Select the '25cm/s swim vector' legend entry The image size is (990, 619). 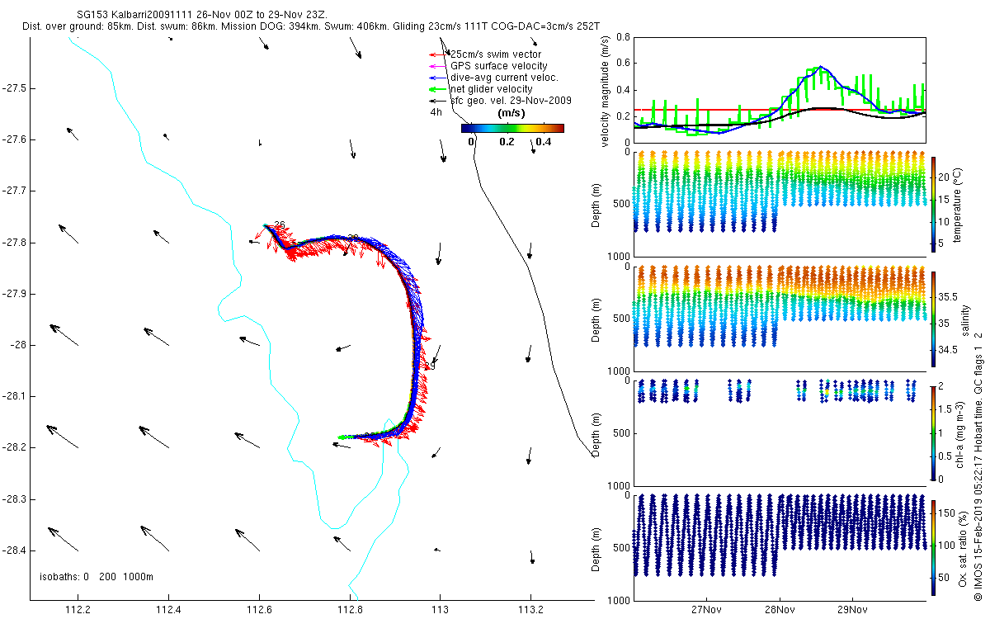pos(495,54)
